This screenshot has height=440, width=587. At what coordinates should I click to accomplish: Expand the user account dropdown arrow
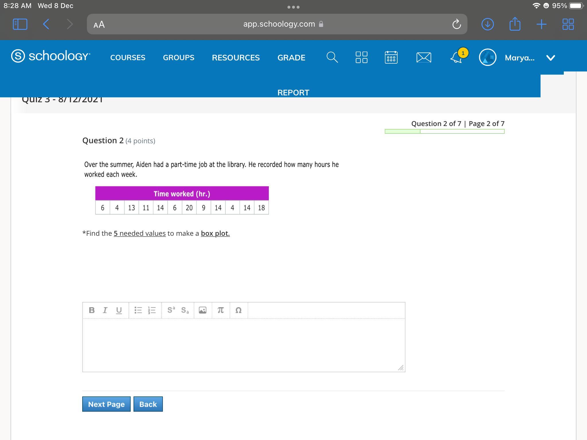pos(550,58)
